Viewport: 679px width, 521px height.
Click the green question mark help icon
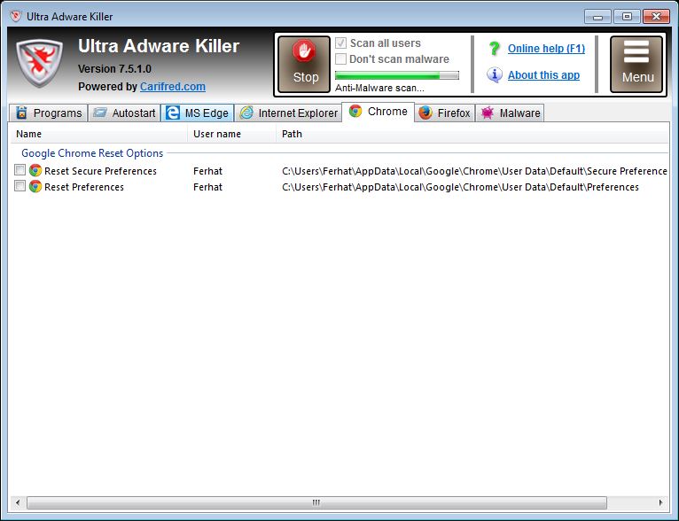coord(494,49)
